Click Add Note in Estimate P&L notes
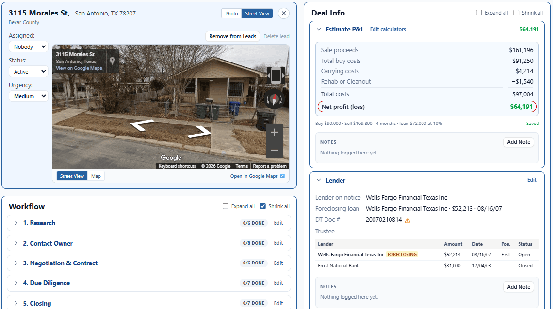553x309 pixels. click(x=519, y=142)
